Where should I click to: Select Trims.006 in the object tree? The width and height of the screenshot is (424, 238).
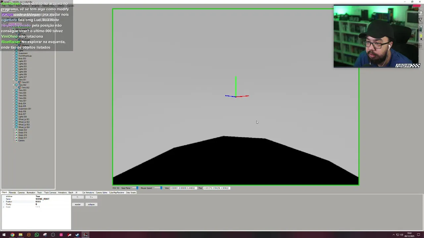pyautogui.click(x=22, y=98)
